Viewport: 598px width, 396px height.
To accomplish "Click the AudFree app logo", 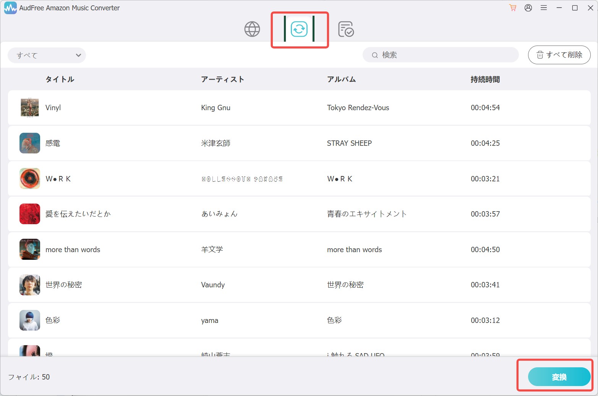I will (x=10, y=8).
